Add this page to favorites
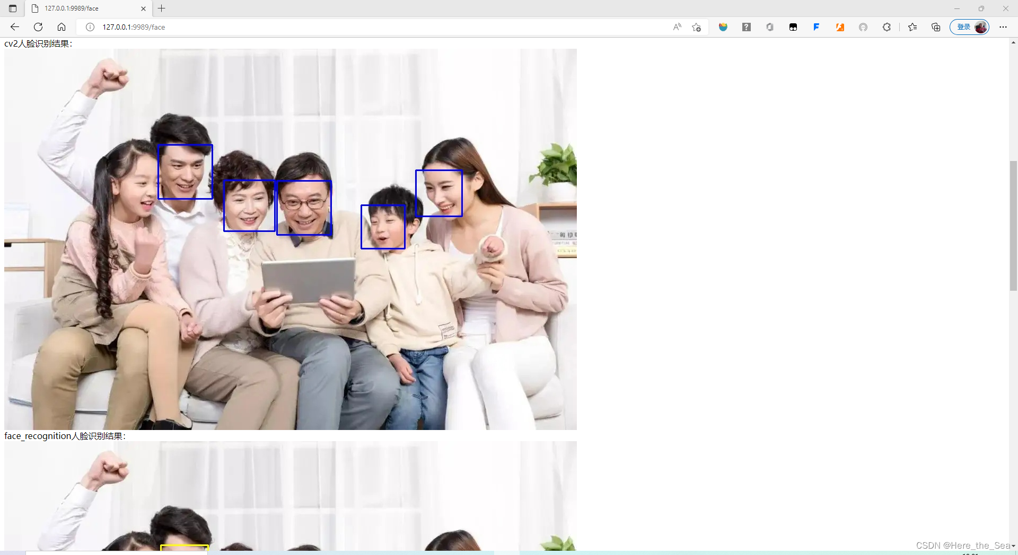The image size is (1018, 555). (697, 27)
